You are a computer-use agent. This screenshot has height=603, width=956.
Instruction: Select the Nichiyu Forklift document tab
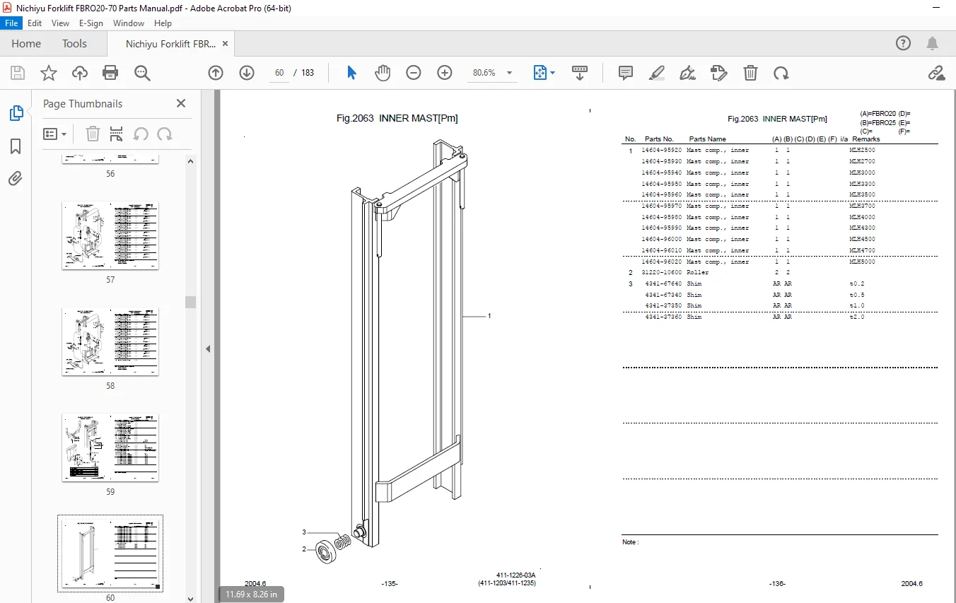(x=170, y=44)
